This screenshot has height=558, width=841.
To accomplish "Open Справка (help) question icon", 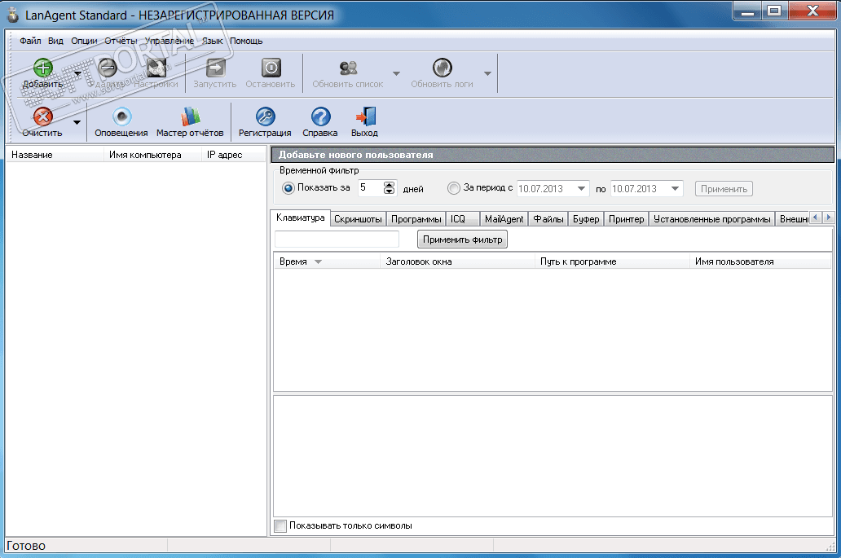I will click(x=320, y=116).
